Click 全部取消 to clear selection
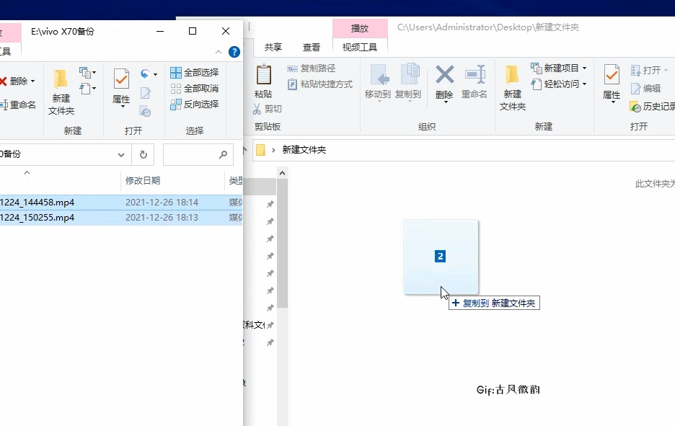Viewport: 675px width, 426px height. pos(195,88)
